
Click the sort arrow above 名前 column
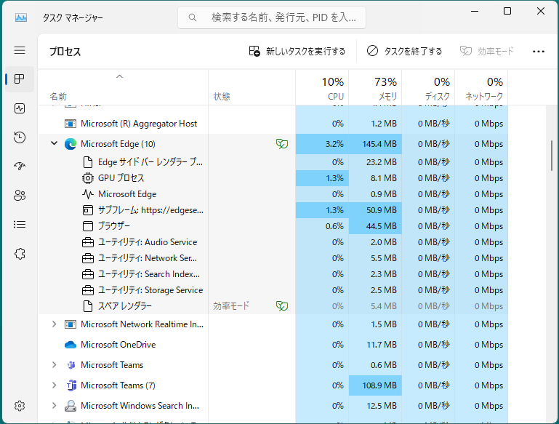click(120, 76)
